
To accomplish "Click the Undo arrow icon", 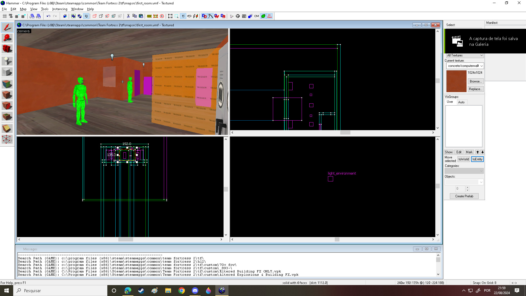I will (48, 16).
